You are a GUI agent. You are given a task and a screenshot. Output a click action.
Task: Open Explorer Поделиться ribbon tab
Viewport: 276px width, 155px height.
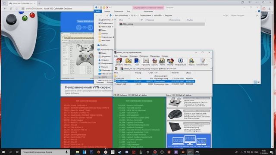[x=119, y=12]
